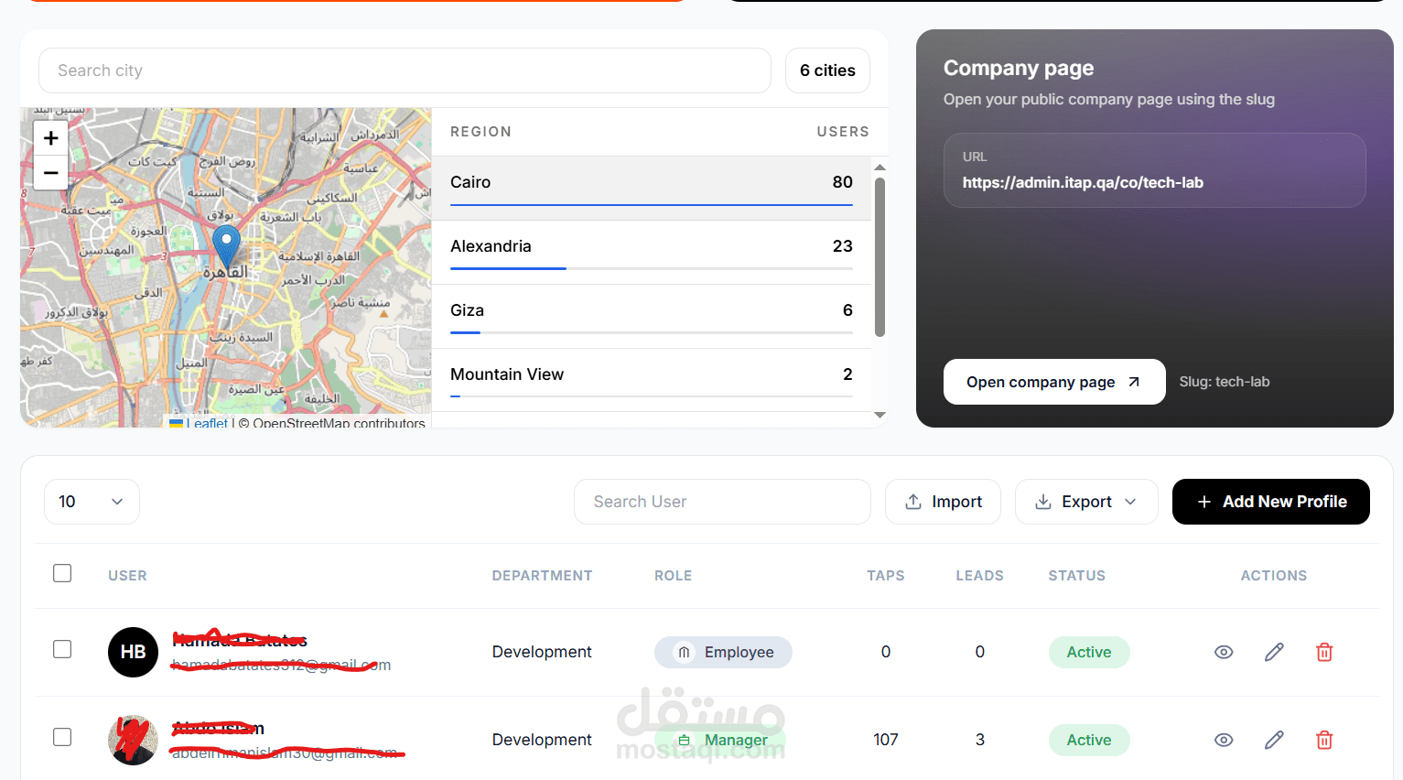Zoom in on the map
The width and height of the screenshot is (1403, 780).
click(x=51, y=138)
